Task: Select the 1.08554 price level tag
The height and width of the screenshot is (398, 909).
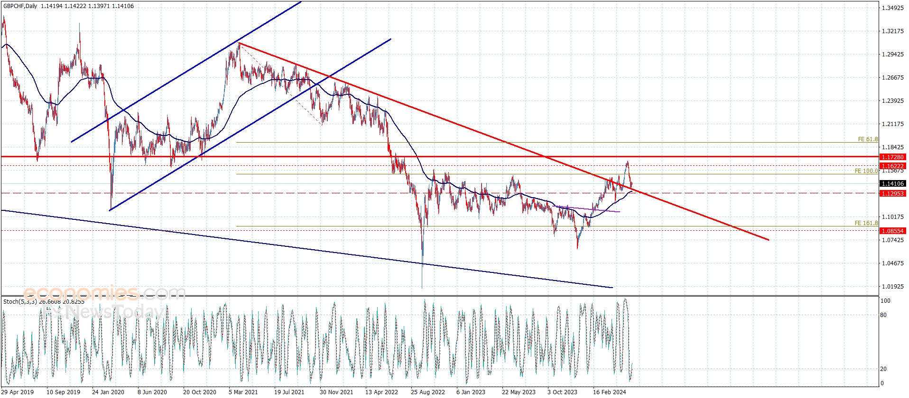Action: point(892,231)
